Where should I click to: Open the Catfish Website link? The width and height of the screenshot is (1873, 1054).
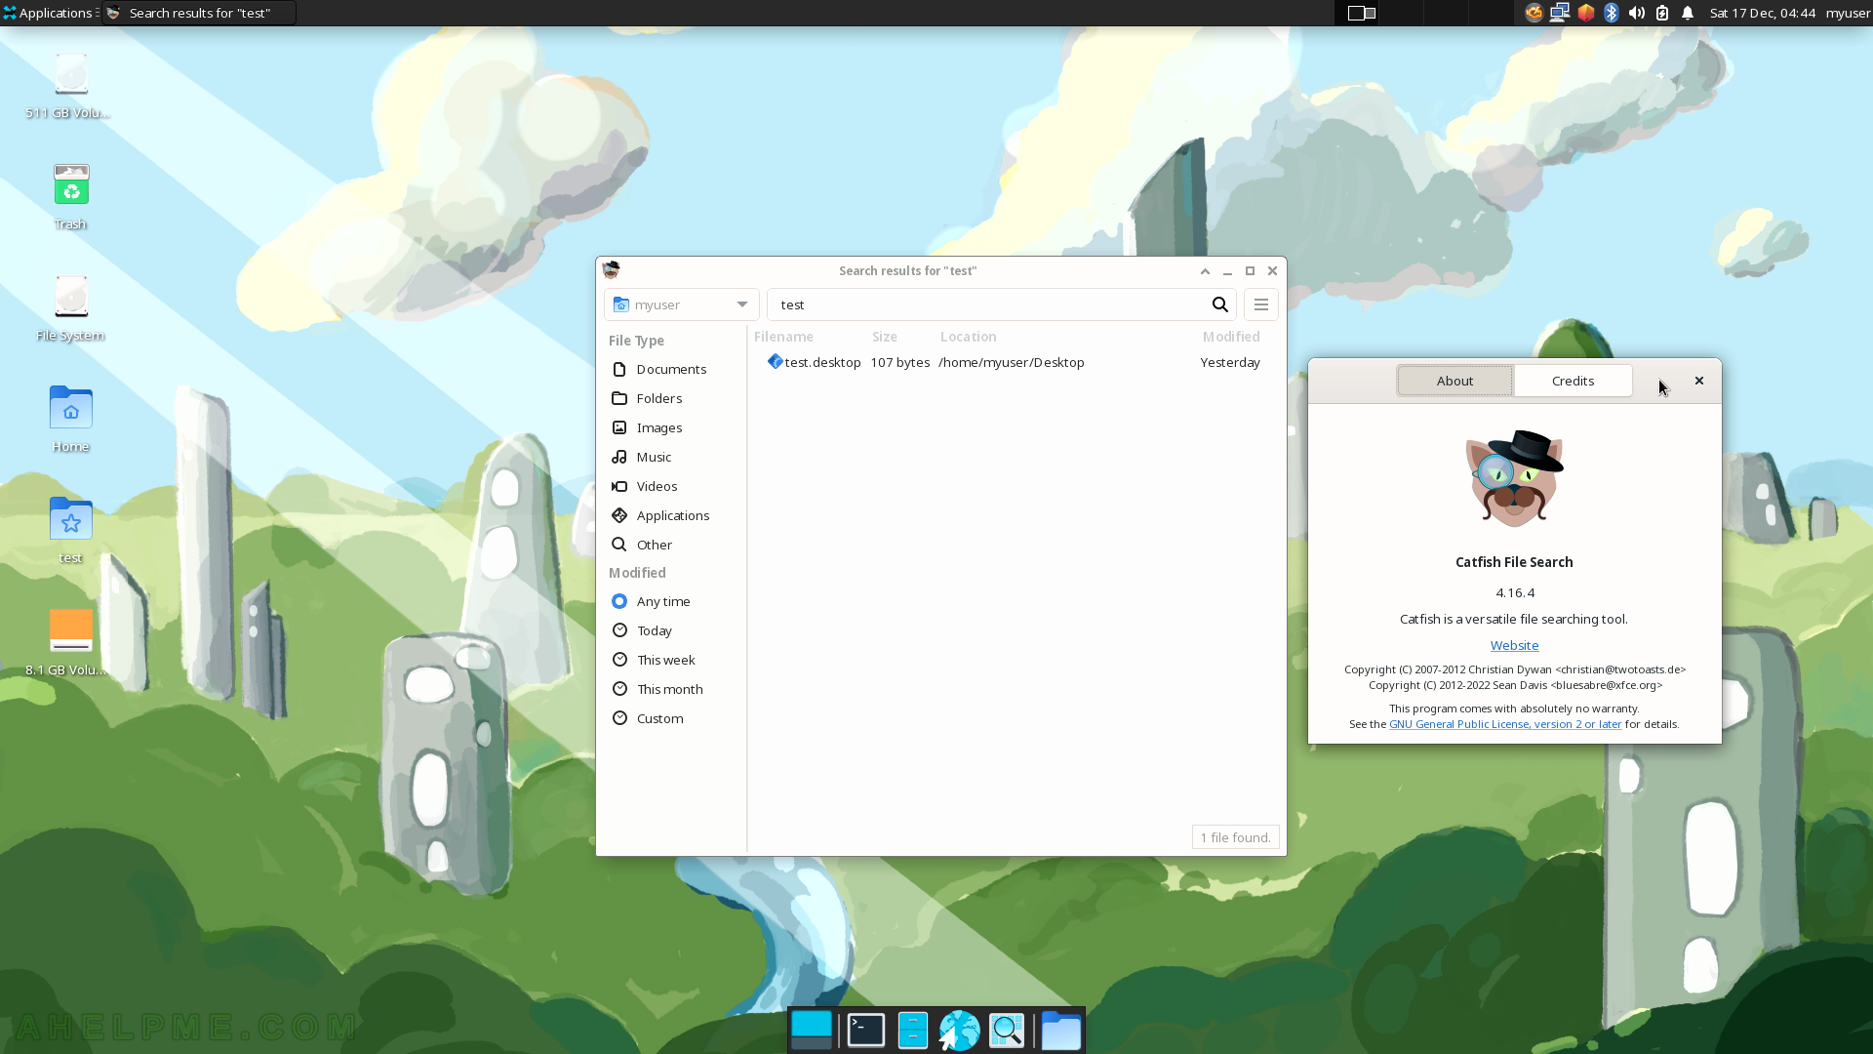(x=1514, y=645)
